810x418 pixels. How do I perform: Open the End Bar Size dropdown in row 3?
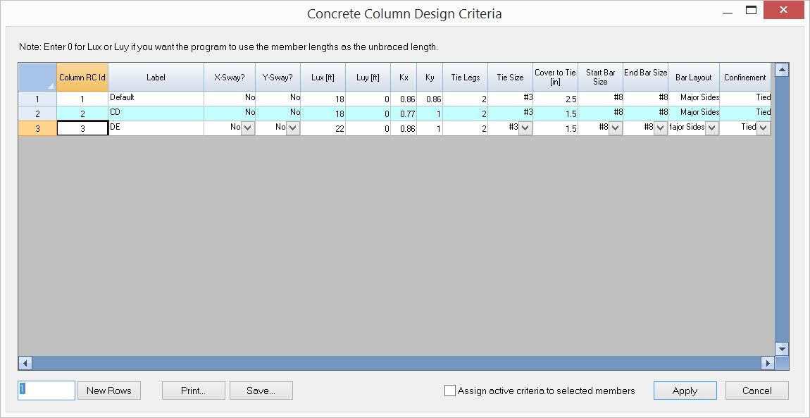659,128
